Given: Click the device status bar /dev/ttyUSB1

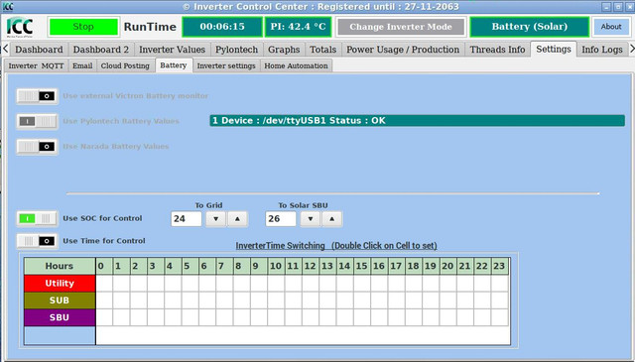Looking at the screenshot, I should pyautogui.click(x=417, y=121).
